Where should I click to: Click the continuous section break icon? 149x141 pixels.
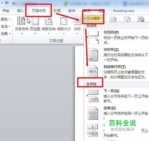tap(93, 113)
